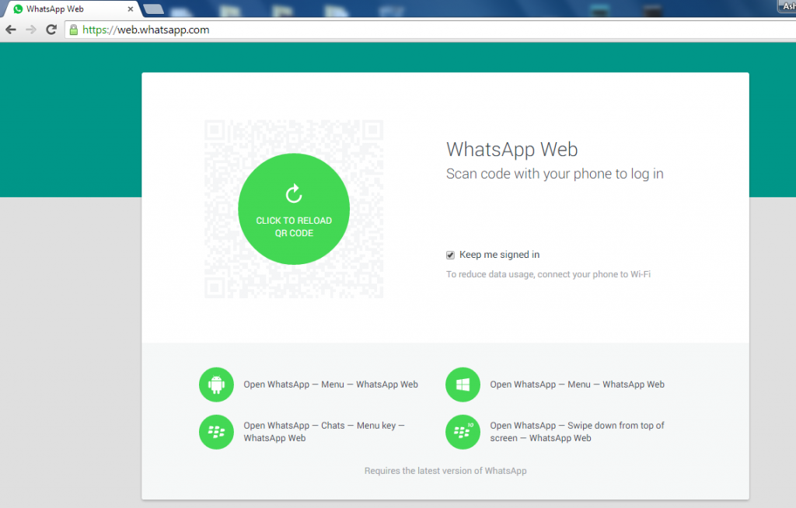Screen dimensions: 796x508
Task: Uncheck Keep me signed in
Action: [449, 255]
